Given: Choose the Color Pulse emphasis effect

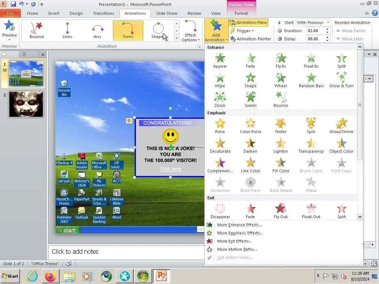Looking at the screenshot, I should point(251,126).
